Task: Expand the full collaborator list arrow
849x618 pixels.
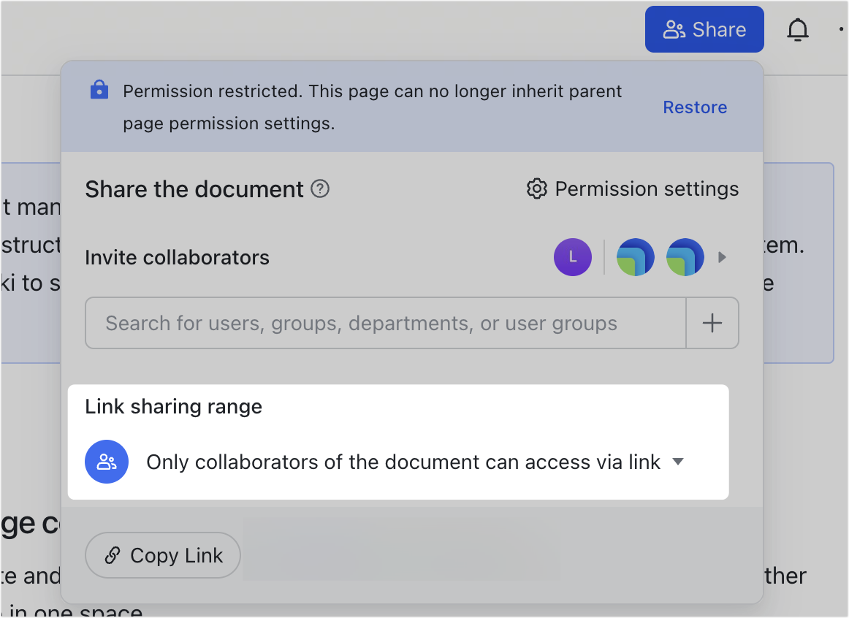Action: 722,257
